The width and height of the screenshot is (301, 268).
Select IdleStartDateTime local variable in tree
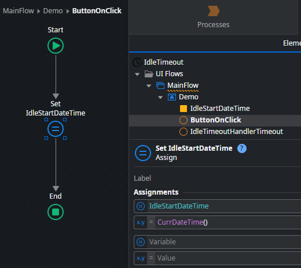point(220,109)
